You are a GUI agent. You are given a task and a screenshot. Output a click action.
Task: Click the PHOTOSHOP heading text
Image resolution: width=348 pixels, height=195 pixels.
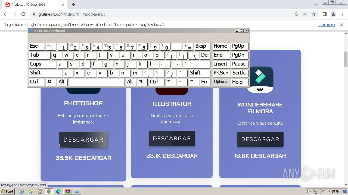coord(83,103)
